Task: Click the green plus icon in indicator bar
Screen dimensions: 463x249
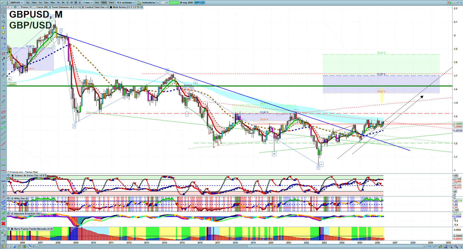Action: tap(12, 7)
